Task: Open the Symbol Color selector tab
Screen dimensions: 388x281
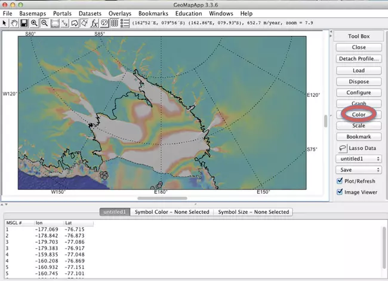Action: (x=172, y=212)
